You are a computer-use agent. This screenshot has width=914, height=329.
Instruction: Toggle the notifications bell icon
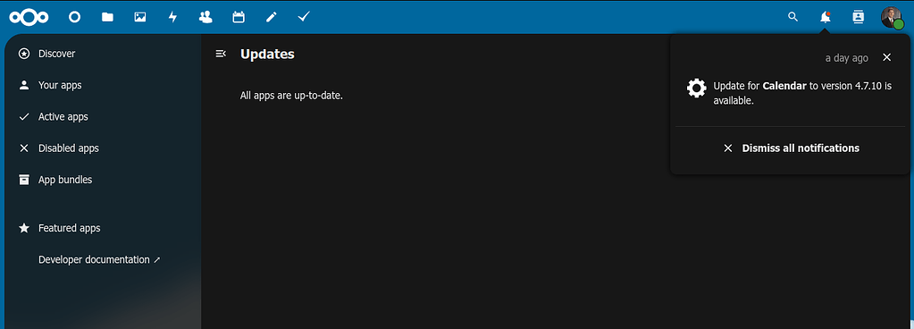[826, 17]
